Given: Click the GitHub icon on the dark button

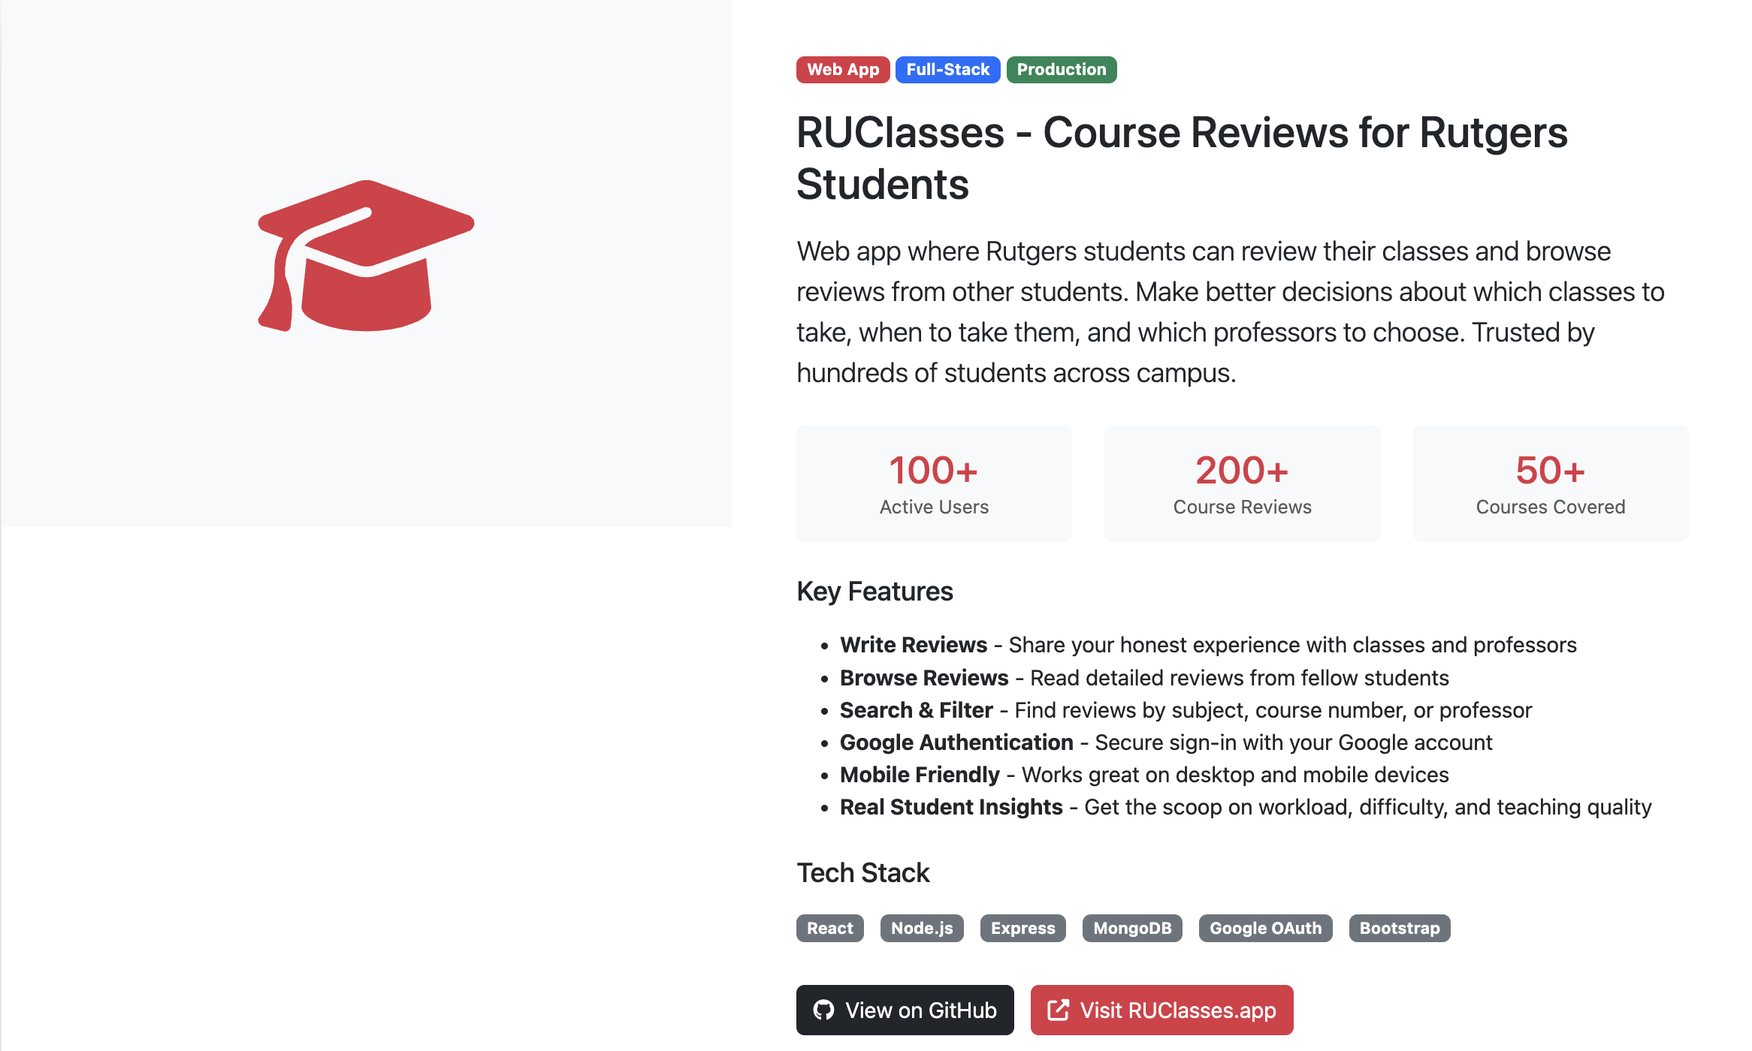Looking at the screenshot, I should coord(825,1010).
